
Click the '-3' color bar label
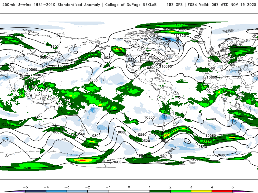click(x=67, y=187)
